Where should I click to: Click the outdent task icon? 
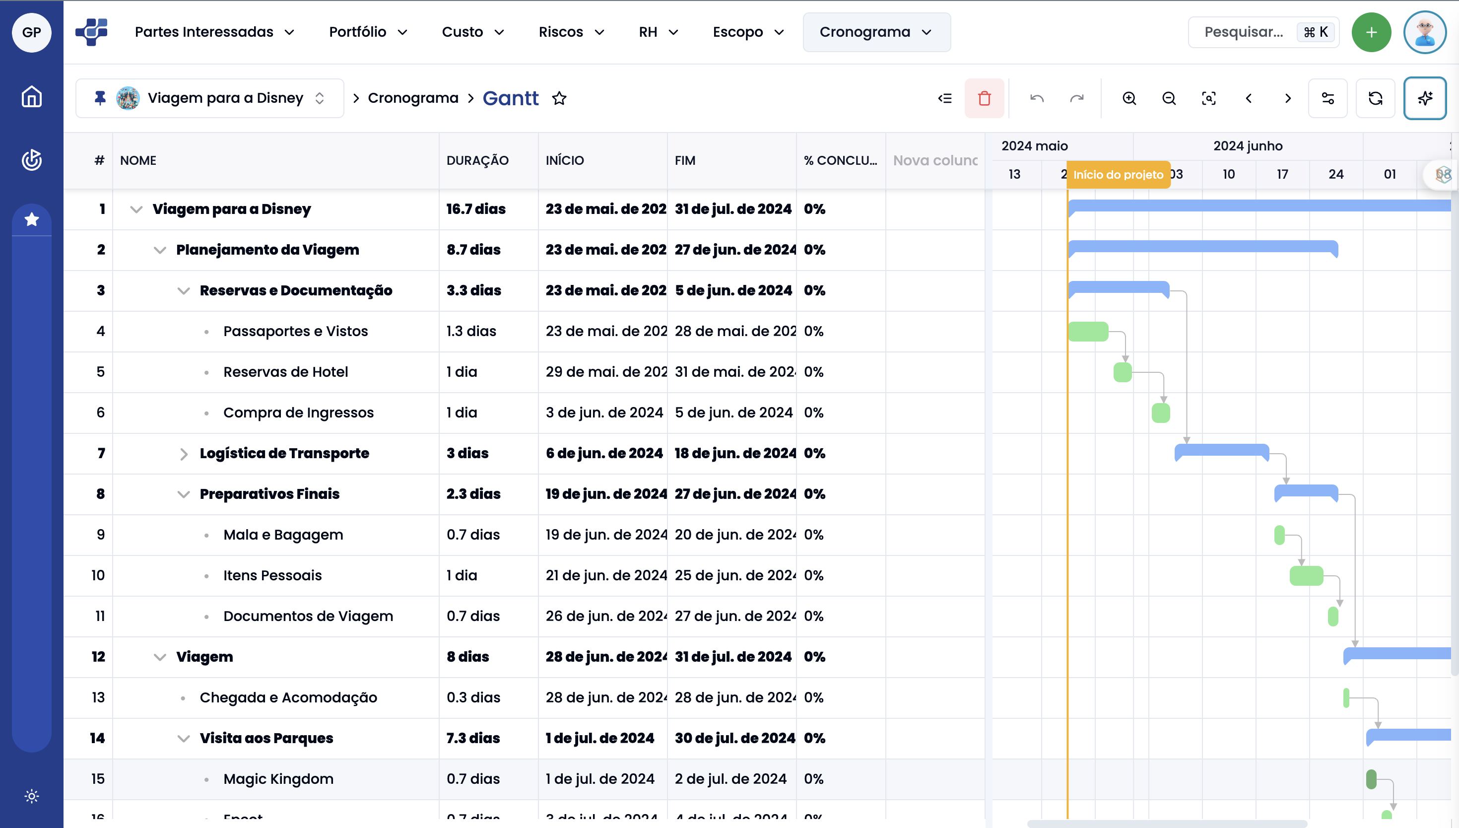(x=944, y=98)
